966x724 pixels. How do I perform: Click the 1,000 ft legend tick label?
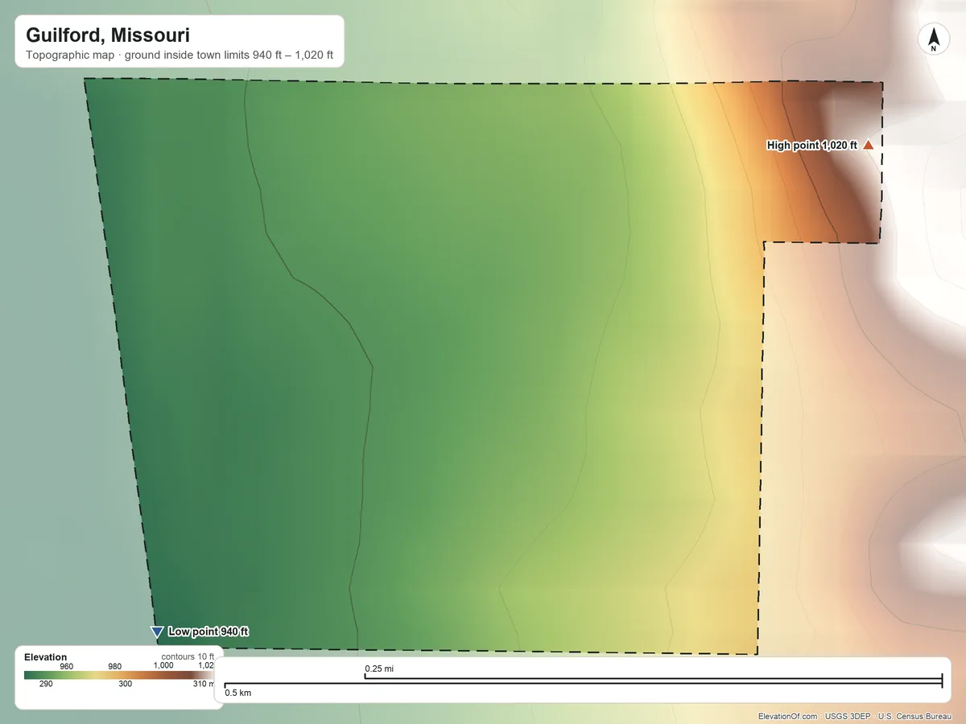[x=163, y=666]
